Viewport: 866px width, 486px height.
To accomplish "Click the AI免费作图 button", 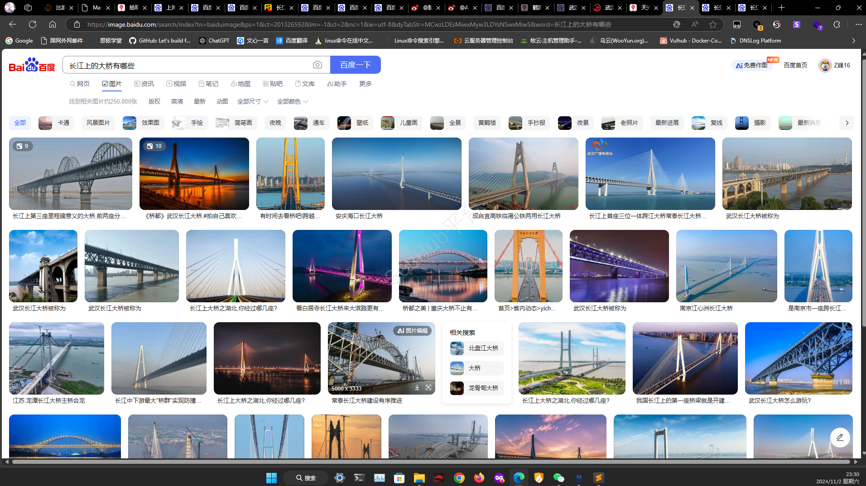I will (751, 65).
